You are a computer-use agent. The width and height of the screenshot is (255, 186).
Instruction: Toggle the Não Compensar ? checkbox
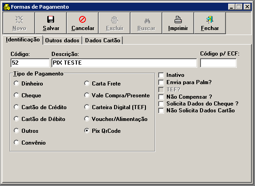(161, 97)
